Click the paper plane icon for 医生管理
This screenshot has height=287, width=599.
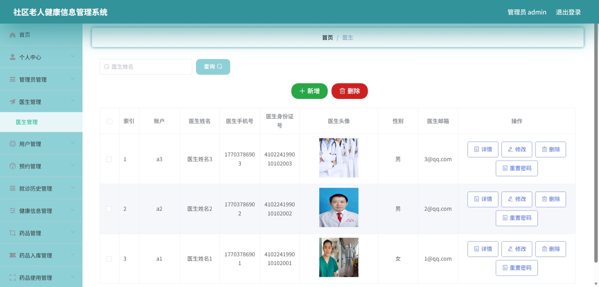pyautogui.click(x=13, y=102)
